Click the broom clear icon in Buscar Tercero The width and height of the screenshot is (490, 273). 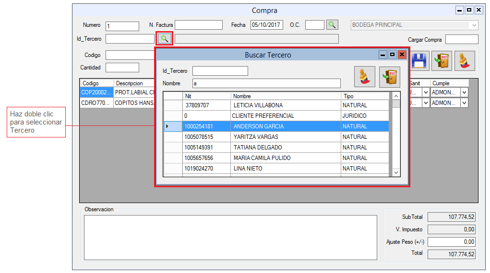click(x=365, y=77)
